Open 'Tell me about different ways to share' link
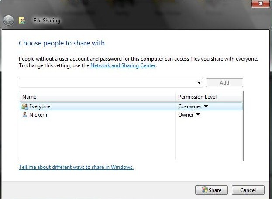The image size is (272, 199). click(76, 167)
